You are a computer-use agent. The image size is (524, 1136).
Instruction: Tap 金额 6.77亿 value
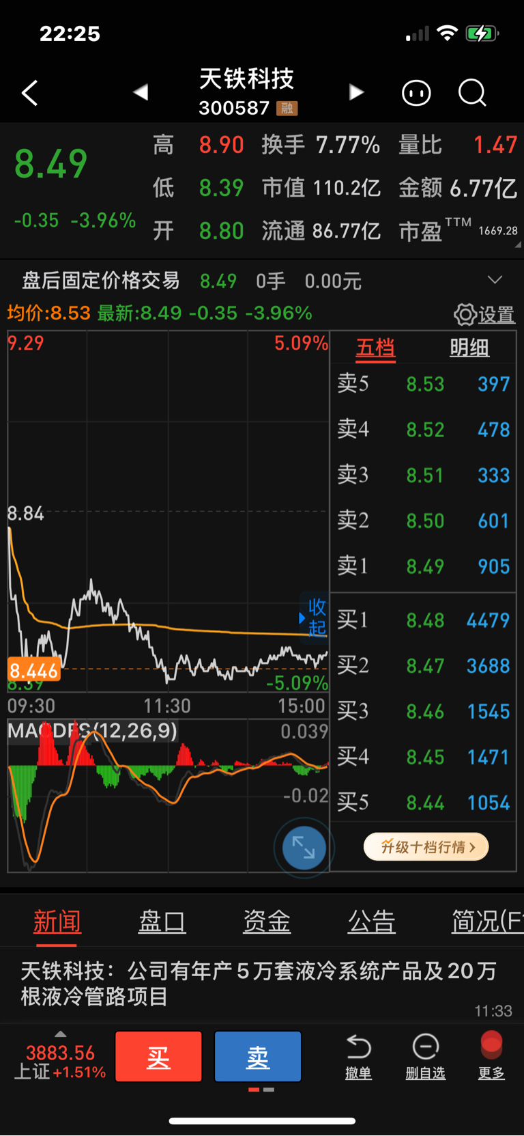pyautogui.click(x=483, y=188)
